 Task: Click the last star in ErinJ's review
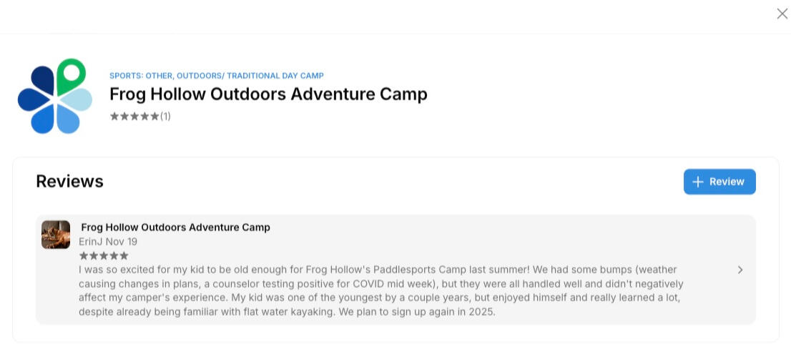tap(124, 256)
